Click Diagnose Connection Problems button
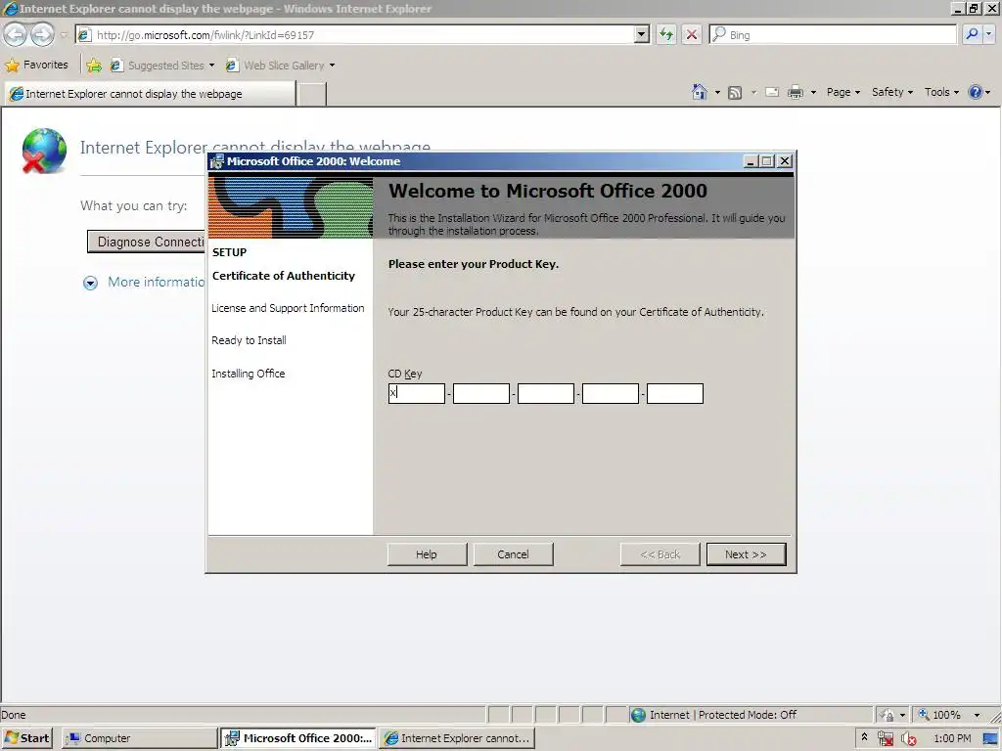 click(146, 243)
